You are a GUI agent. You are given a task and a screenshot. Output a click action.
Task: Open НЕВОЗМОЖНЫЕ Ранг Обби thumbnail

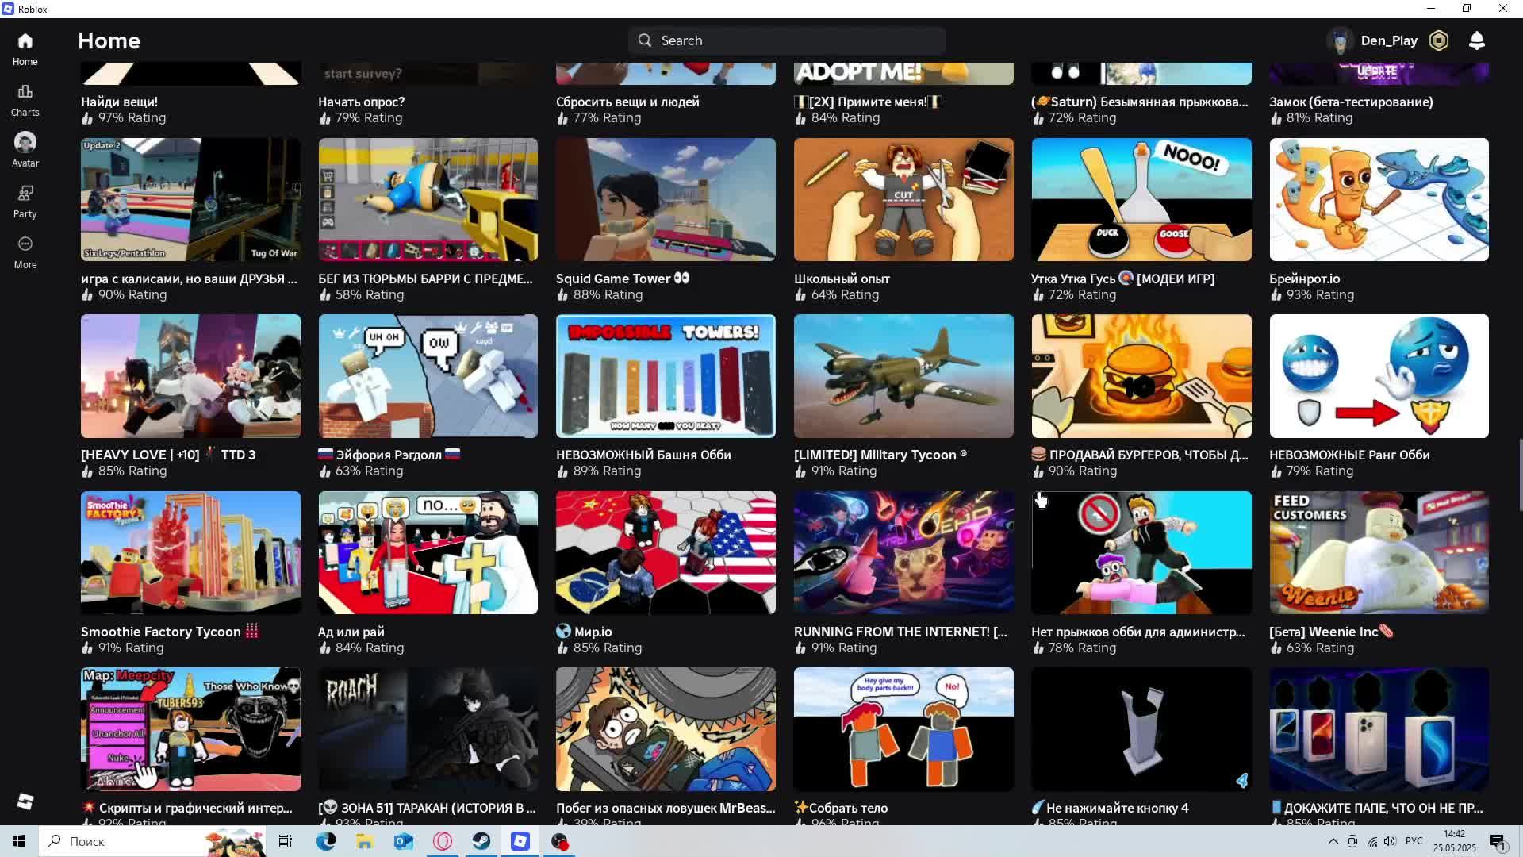click(1379, 375)
